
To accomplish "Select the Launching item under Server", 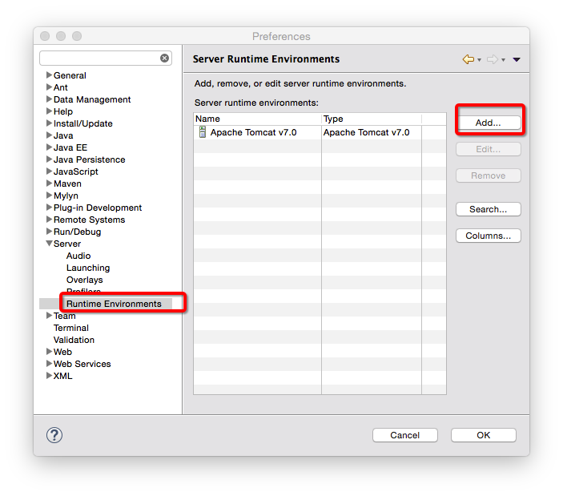I will pos(88,268).
